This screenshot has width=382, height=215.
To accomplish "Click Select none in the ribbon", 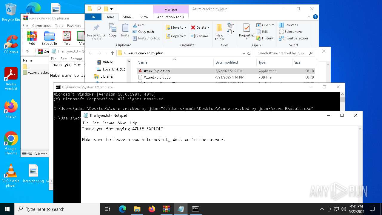I will point(291,32).
